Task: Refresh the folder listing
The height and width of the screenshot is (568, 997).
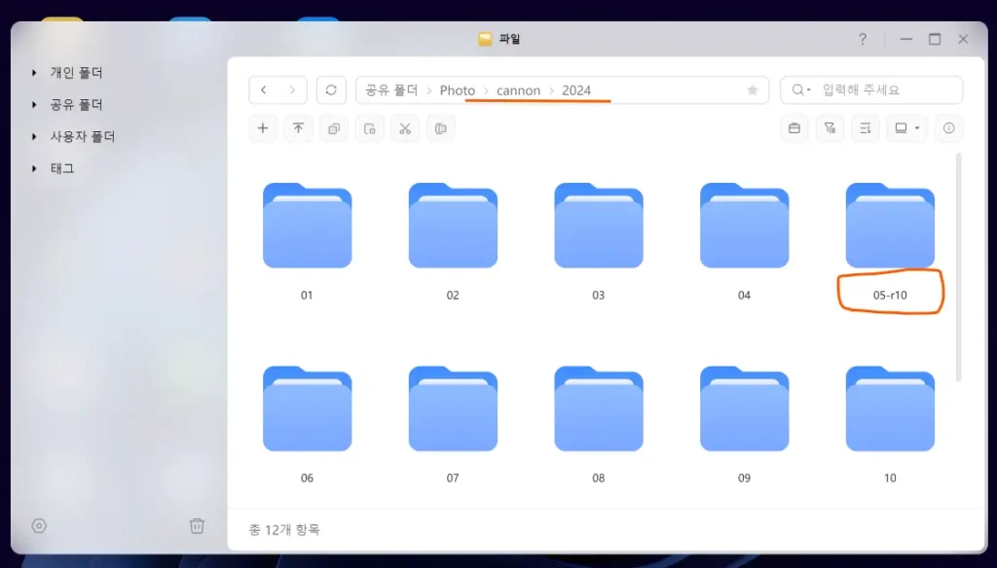Action: coord(331,90)
